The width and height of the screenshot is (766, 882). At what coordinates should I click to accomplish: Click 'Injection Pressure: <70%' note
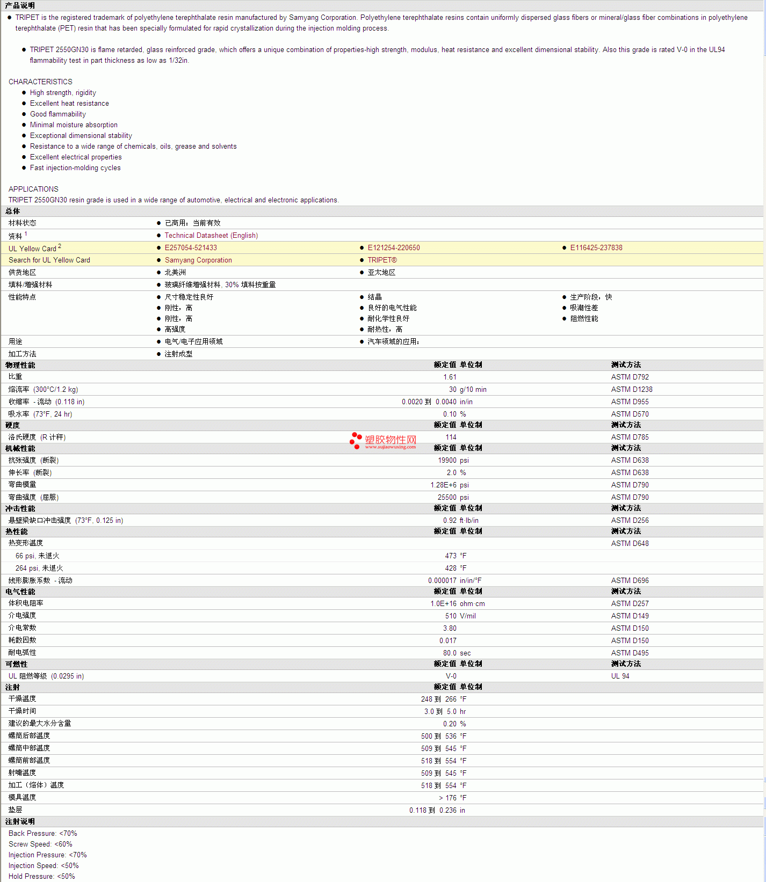tap(48, 855)
